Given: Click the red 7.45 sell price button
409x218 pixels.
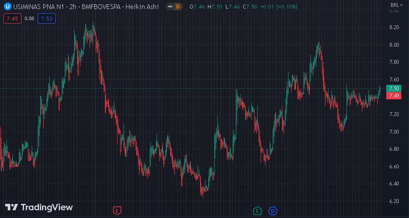Looking at the screenshot, I should coord(12,18).
